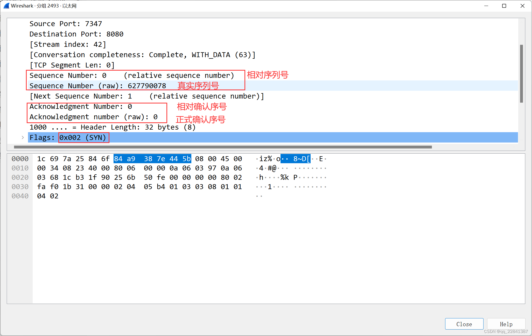Screen dimensions: 532x336
Task: Click ASCII text '8~D[' in hex dump
Action: tap(302, 159)
